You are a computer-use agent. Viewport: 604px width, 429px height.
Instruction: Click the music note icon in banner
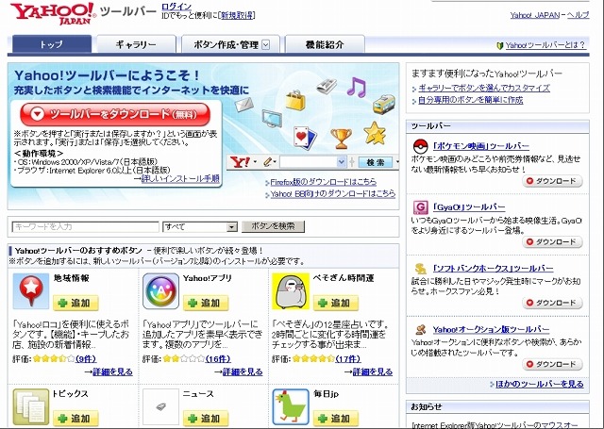pyautogui.click(x=357, y=88)
